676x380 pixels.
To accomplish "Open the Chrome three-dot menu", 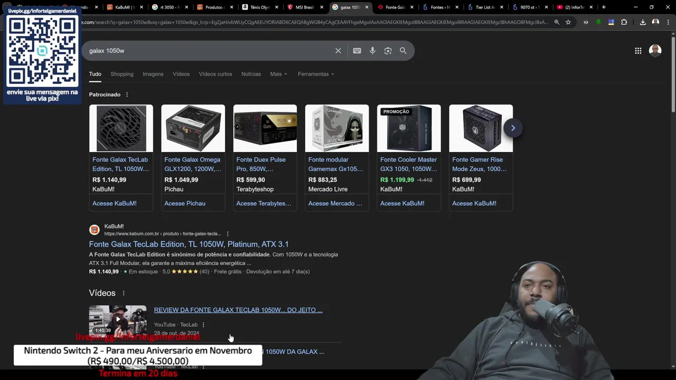I will click(668, 22).
